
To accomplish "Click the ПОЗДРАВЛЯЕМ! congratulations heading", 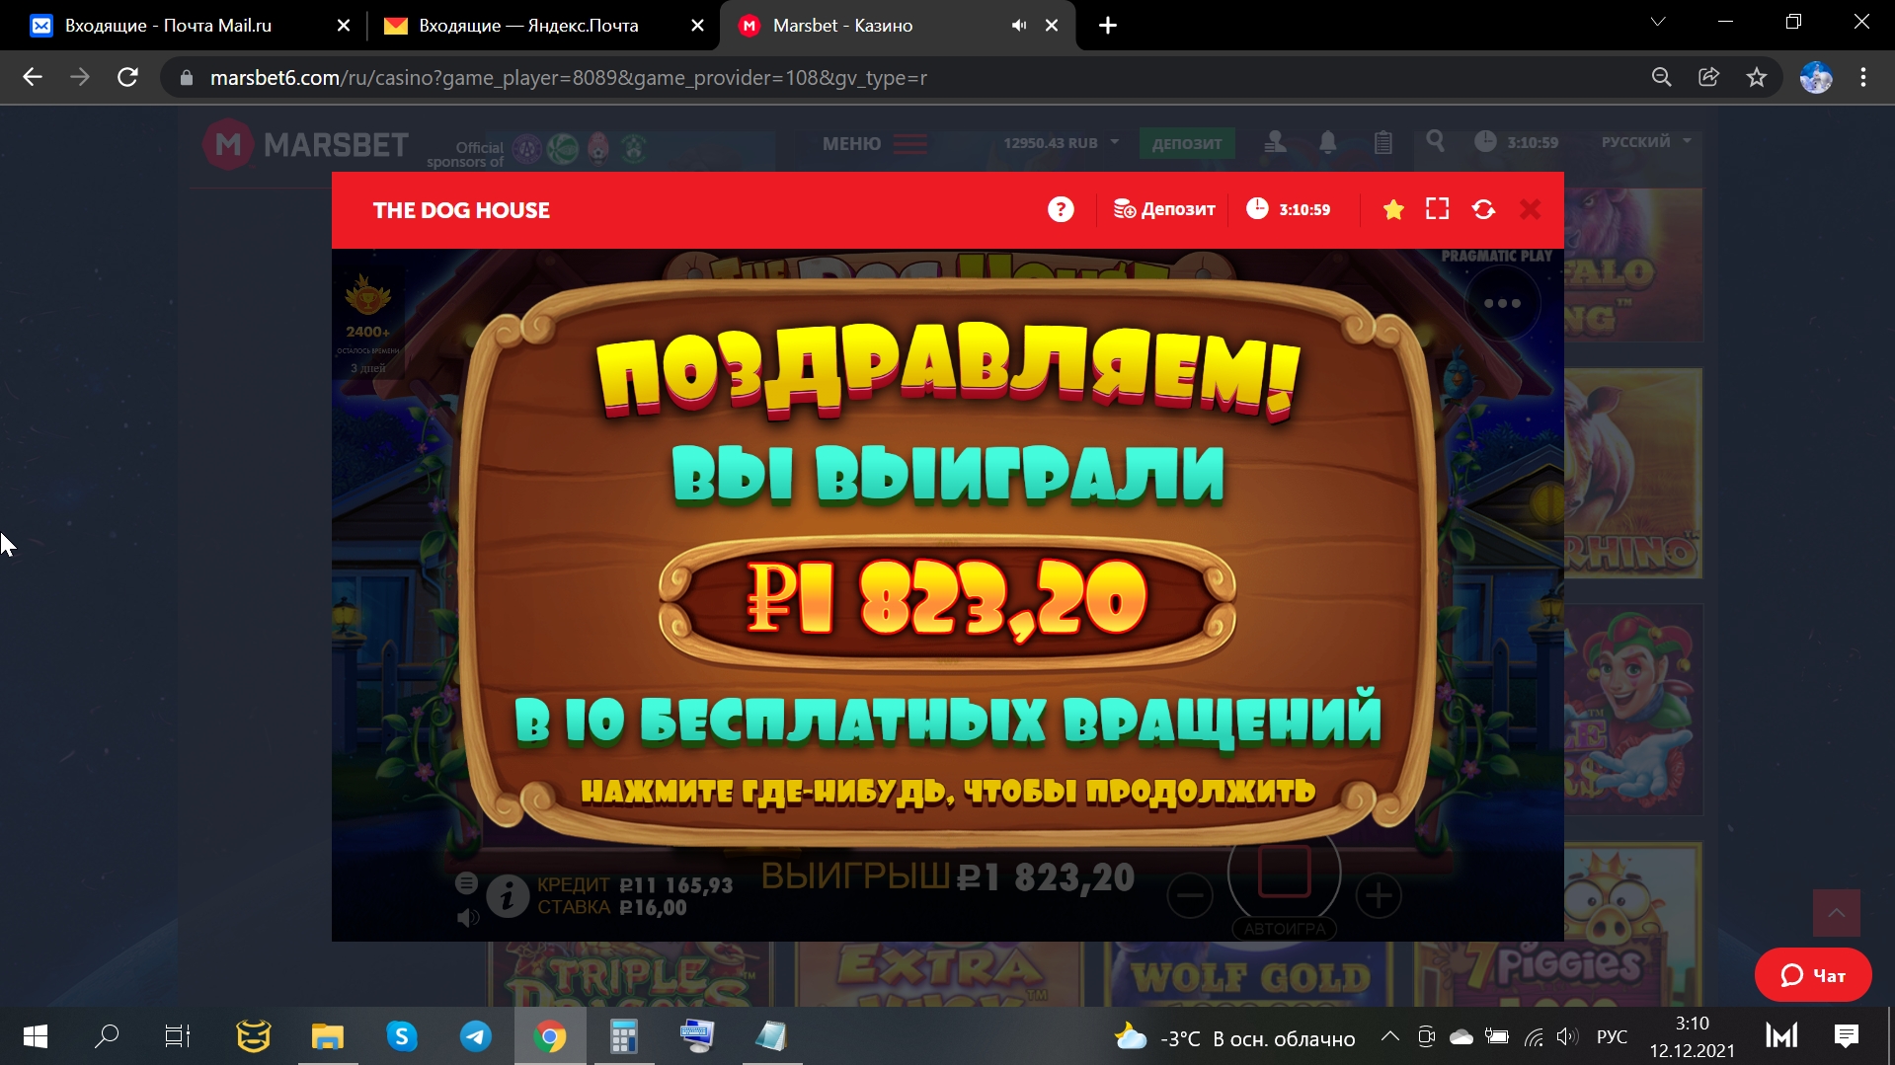I will (x=948, y=373).
